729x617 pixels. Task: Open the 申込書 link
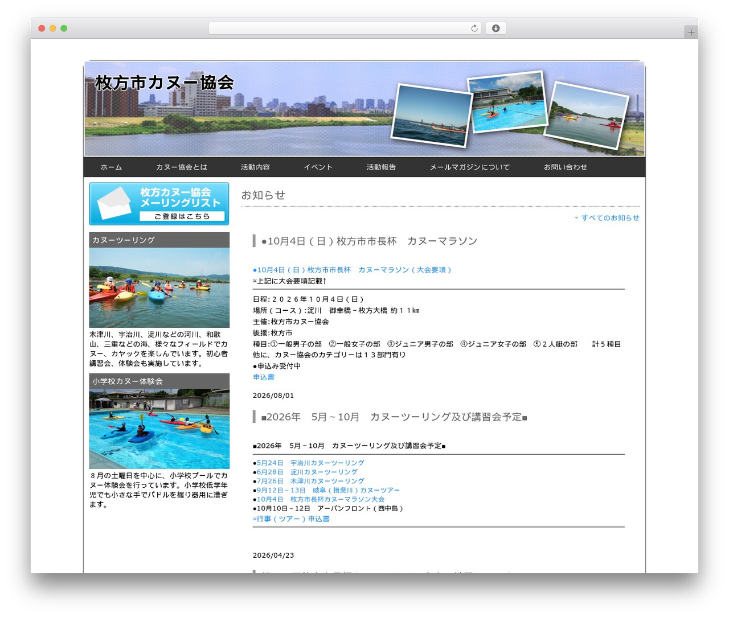click(x=264, y=377)
